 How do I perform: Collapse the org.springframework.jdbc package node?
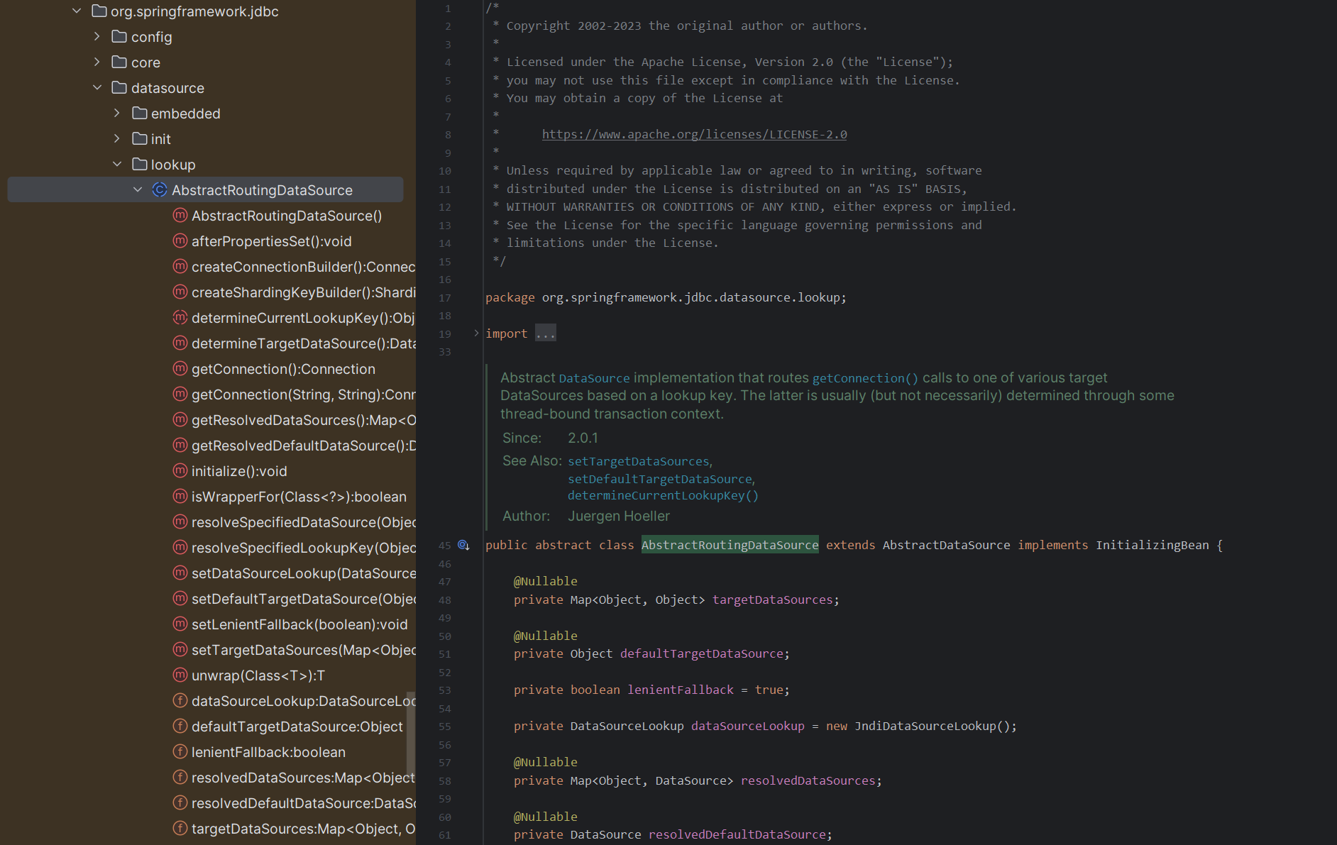point(77,11)
